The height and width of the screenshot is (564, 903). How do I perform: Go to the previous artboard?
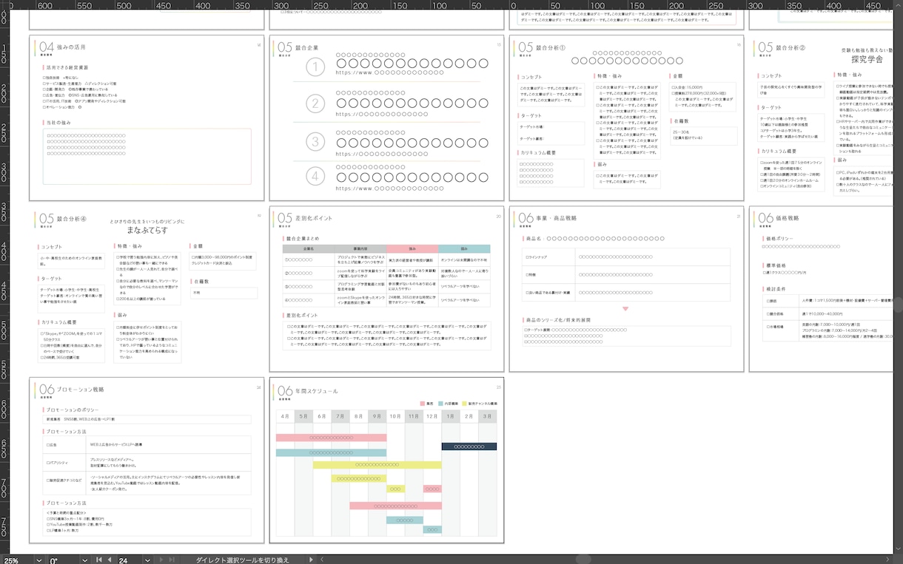point(110,560)
